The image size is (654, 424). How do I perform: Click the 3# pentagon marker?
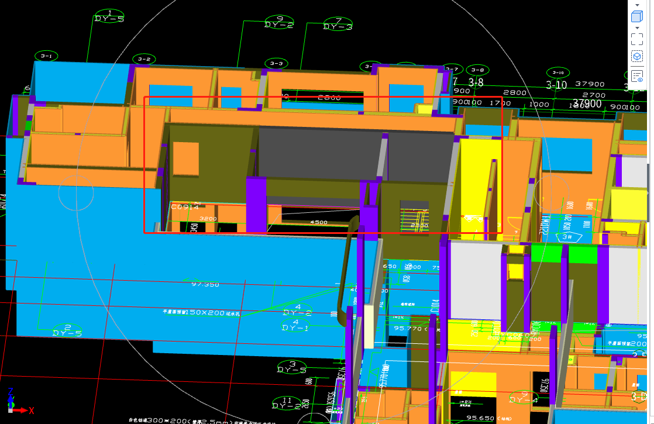coord(569,237)
